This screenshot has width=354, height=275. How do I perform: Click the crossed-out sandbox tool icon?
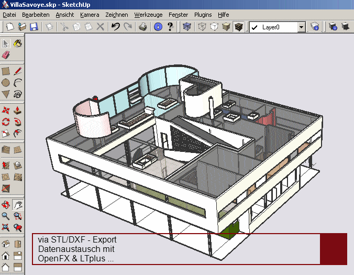pos(6,188)
